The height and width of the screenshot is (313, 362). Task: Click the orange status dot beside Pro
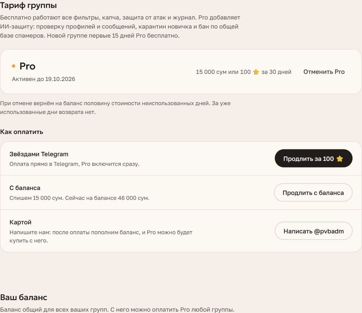tap(14, 66)
